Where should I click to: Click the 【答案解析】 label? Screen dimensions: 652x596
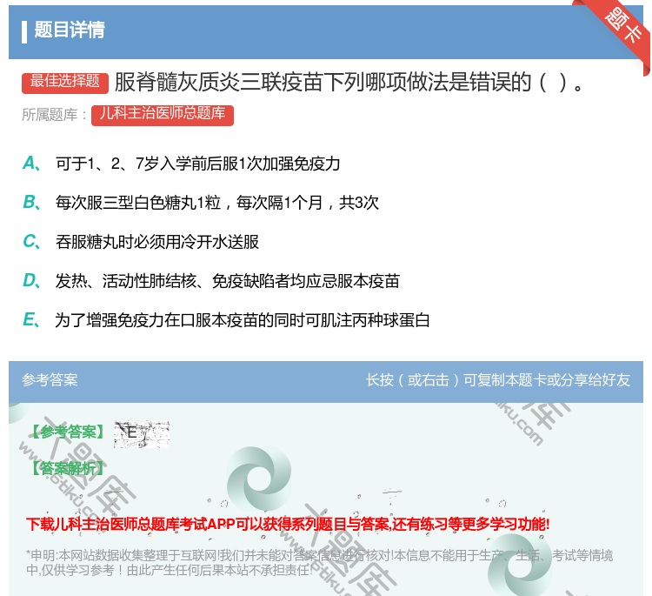pos(68,468)
